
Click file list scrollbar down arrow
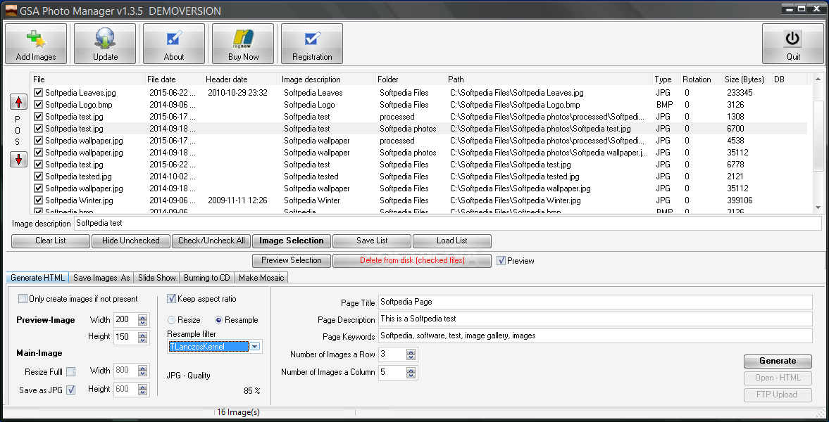818,207
